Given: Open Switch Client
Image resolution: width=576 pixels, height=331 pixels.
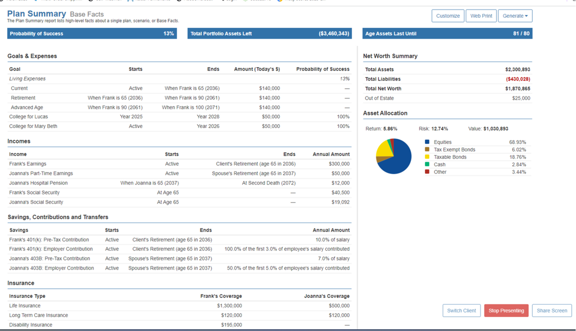Looking at the screenshot, I should [461, 310].
